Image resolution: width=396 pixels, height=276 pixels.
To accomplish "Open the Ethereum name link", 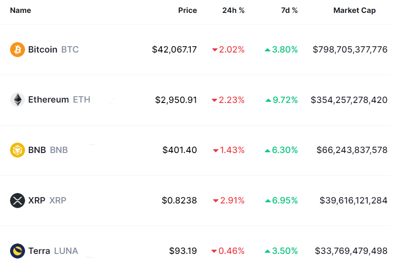I will pos(48,100).
